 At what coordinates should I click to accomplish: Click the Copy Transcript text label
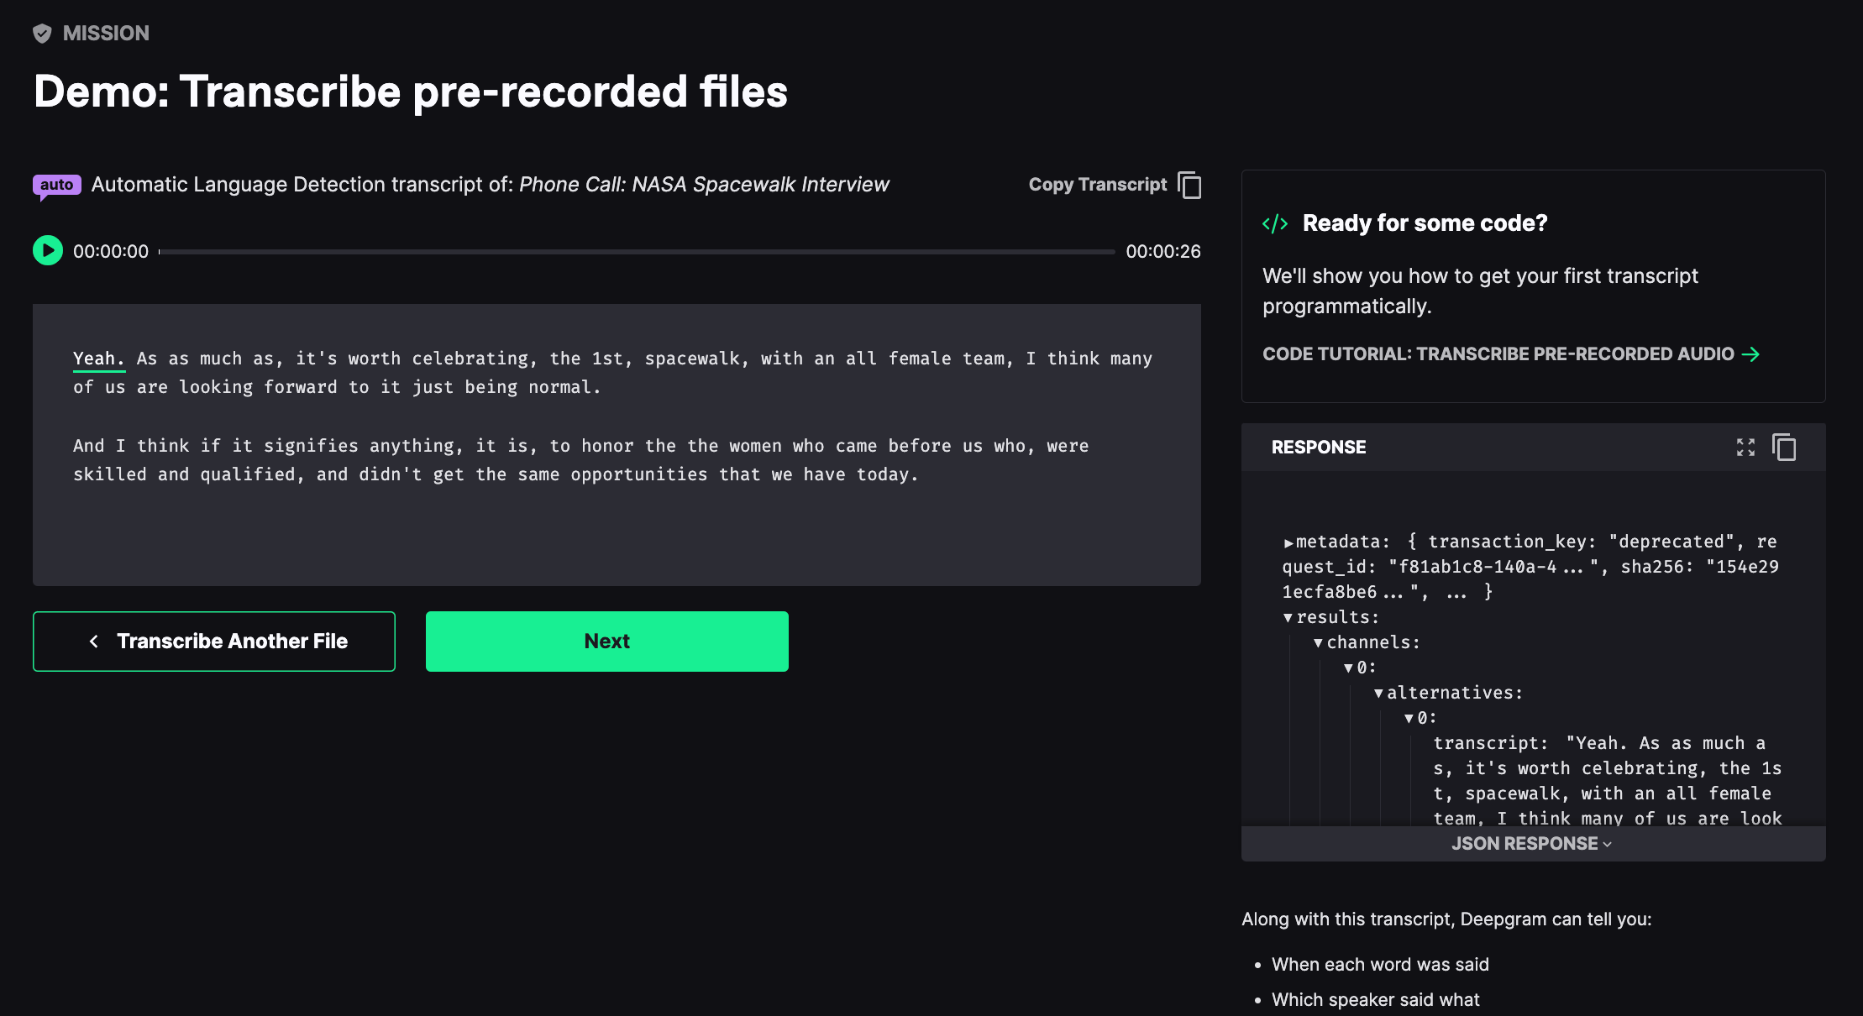[x=1097, y=185]
